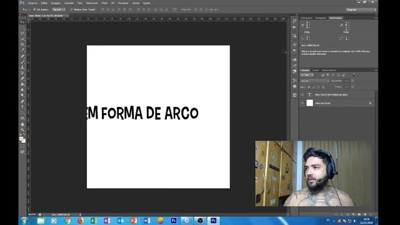Select the Zoom tool
This screenshot has height=225, width=400.
click(x=22, y=130)
